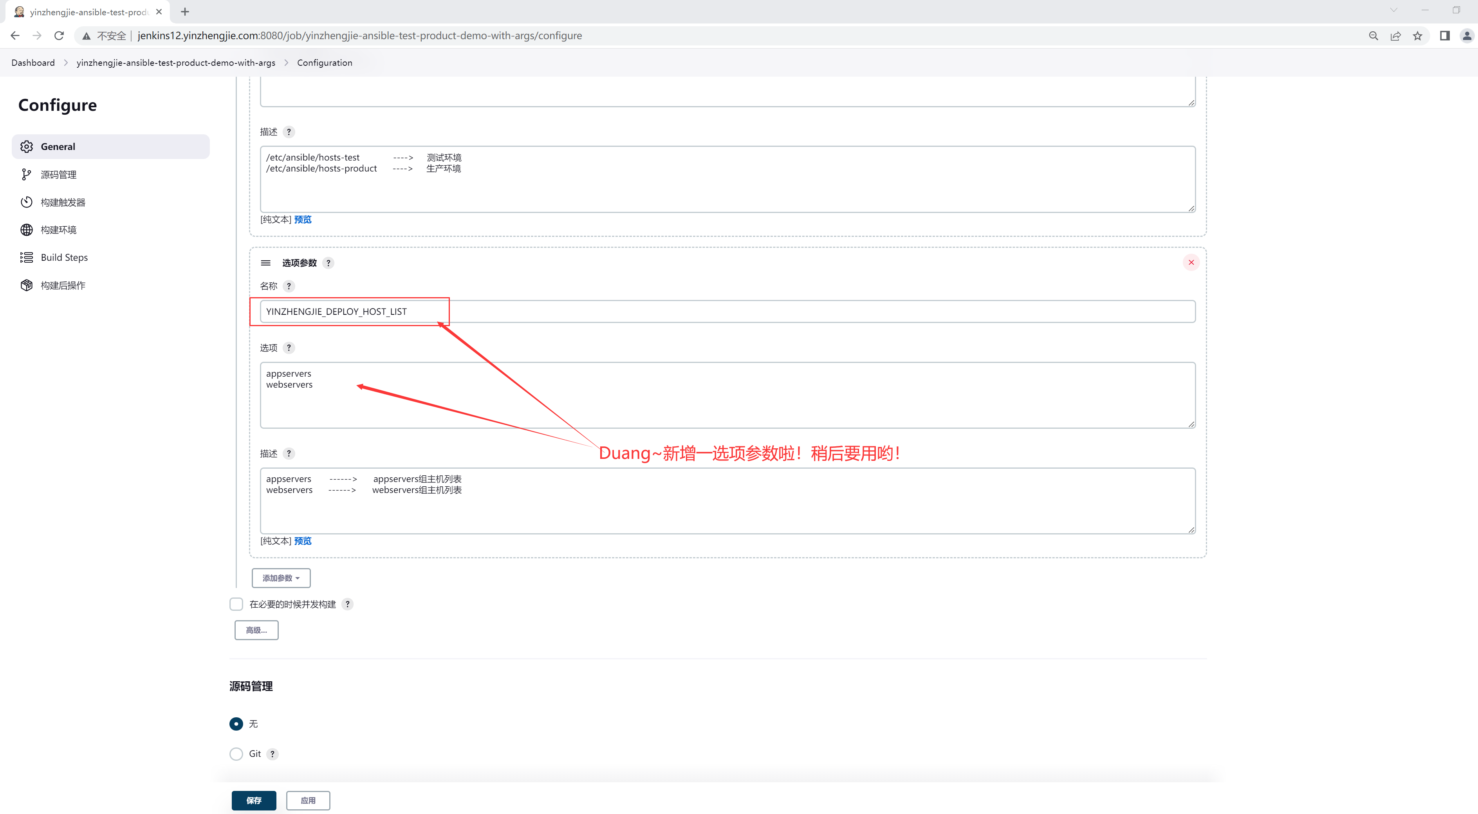
Task: Open Build Steps list icon
Action: (x=26, y=258)
